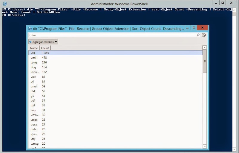239x153 pixels.
Task: Click the magnifier search icon in the filter box
Action: 198,35
